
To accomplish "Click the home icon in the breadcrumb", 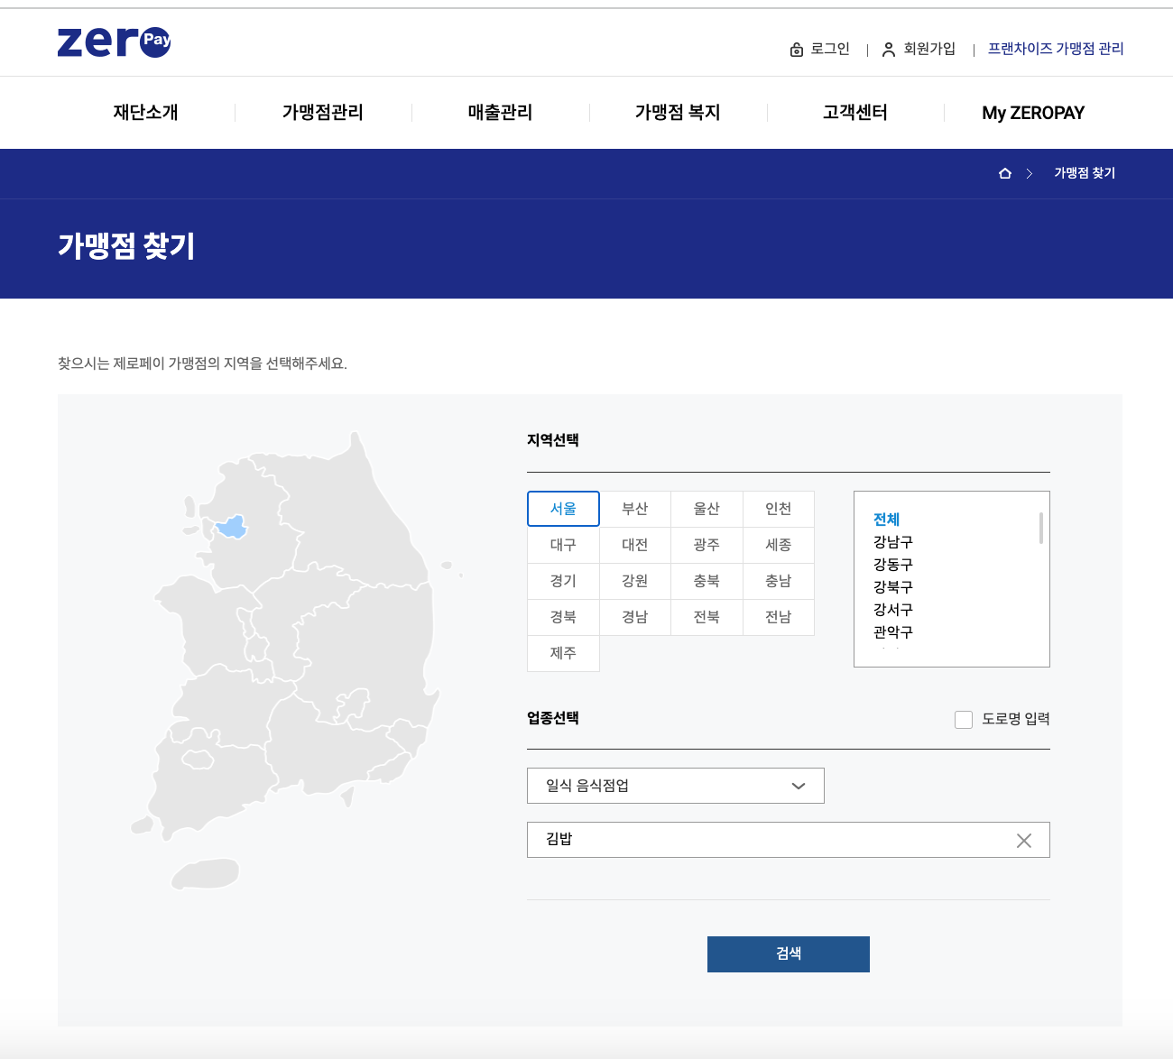I will tap(1004, 173).
